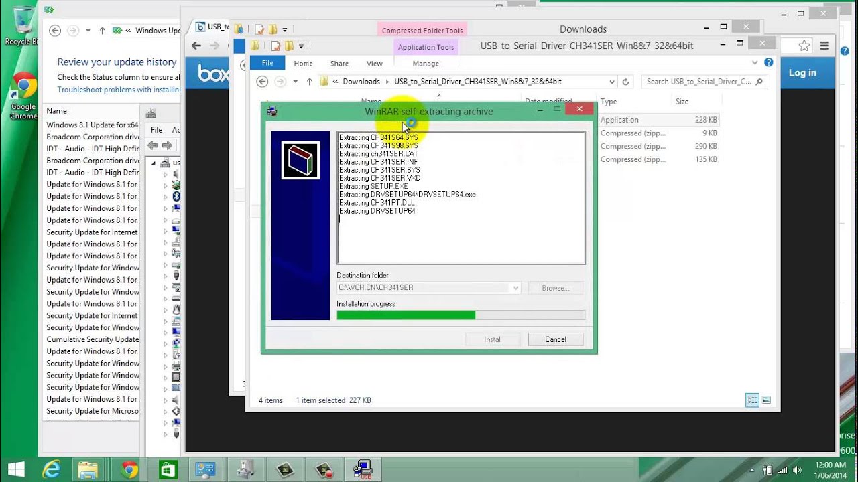
Task: Select the 'Extracting SETUP.EXE' log line
Action: click(373, 186)
